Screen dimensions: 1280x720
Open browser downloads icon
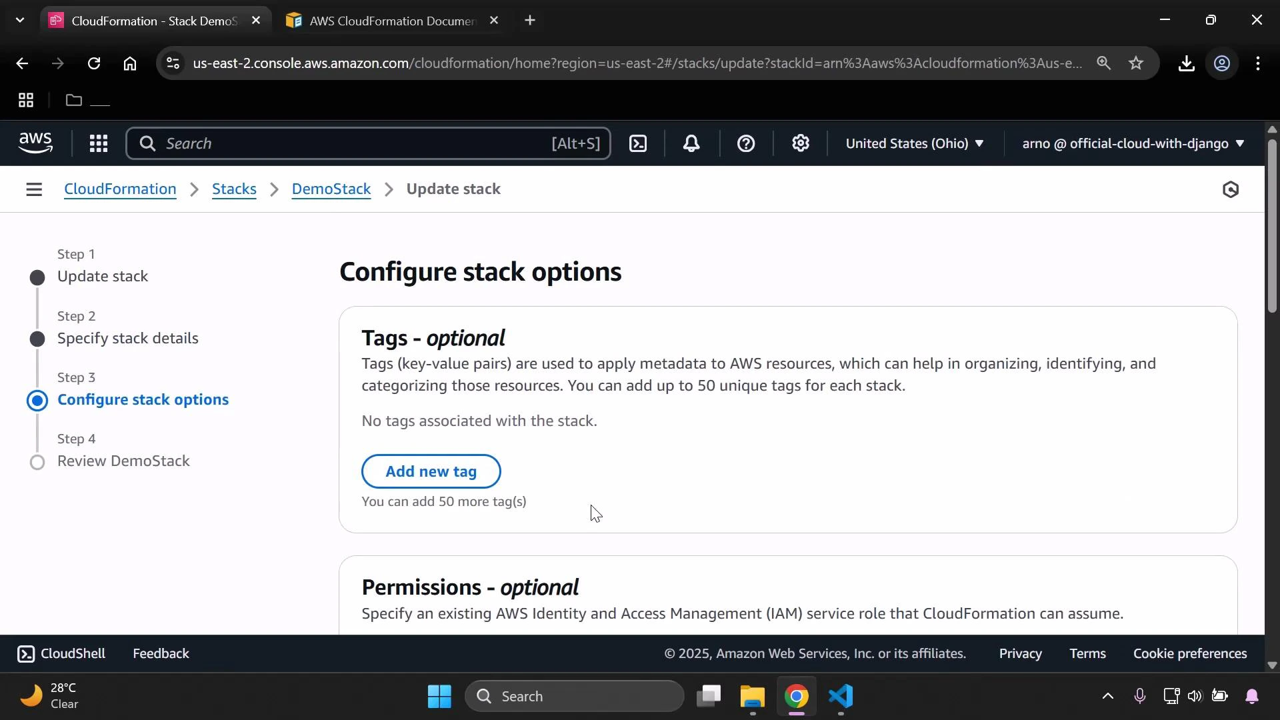pyautogui.click(x=1187, y=63)
